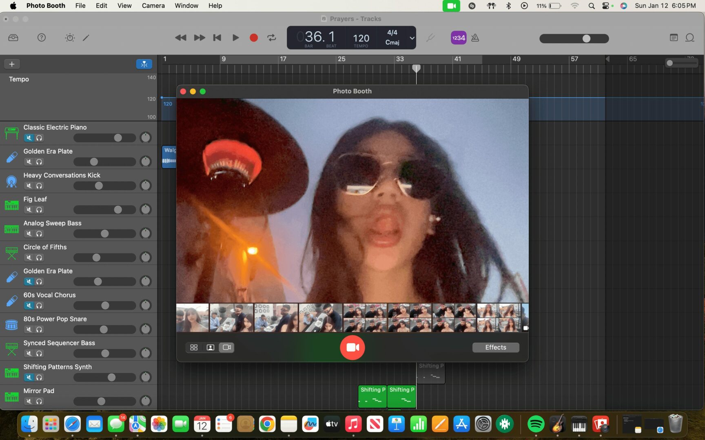Open the Camera menu
Screen dimensions: 705x440
tap(153, 6)
